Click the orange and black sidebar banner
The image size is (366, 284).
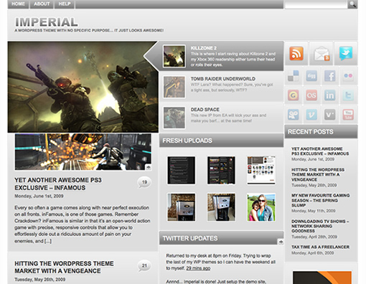(322, 278)
